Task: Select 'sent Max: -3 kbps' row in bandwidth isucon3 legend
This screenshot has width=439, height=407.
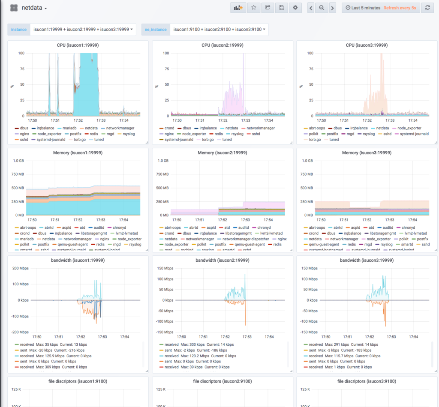Action: [x=338, y=350]
